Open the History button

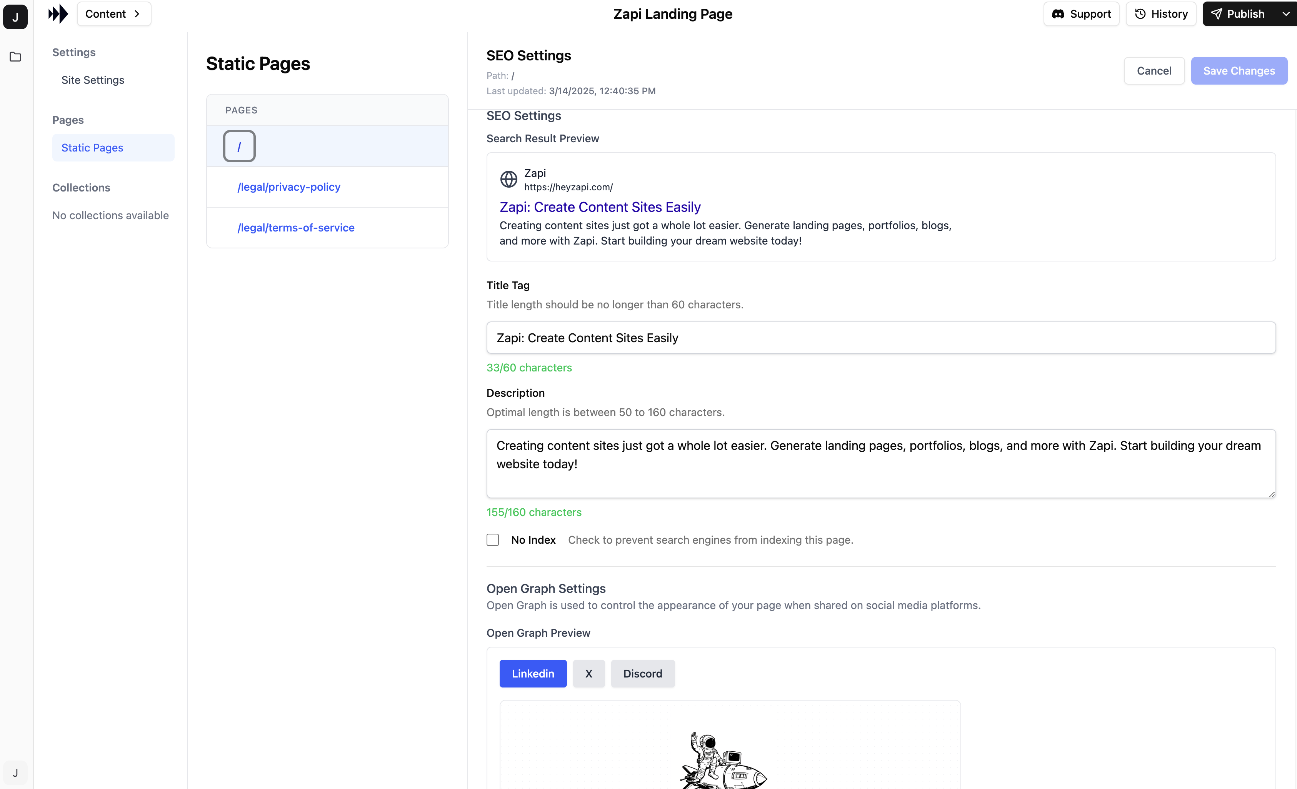point(1161,14)
